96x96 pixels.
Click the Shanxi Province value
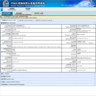click(82, 50)
